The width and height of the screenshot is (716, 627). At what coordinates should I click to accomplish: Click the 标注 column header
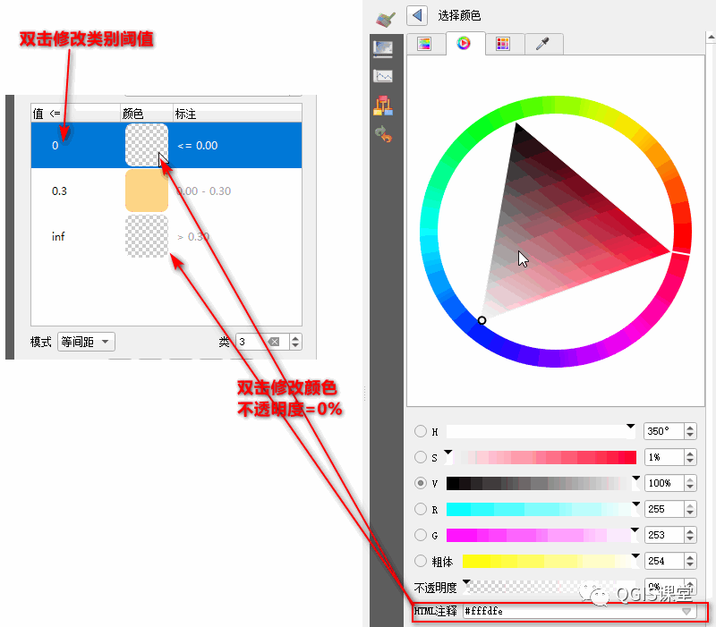(x=237, y=114)
